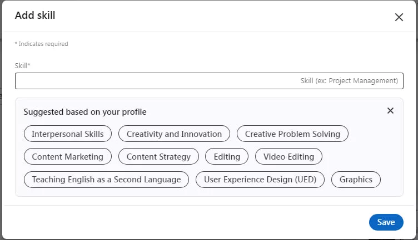Close the Add skill dialog
Screen dimensions: 418x240
point(399,17)
